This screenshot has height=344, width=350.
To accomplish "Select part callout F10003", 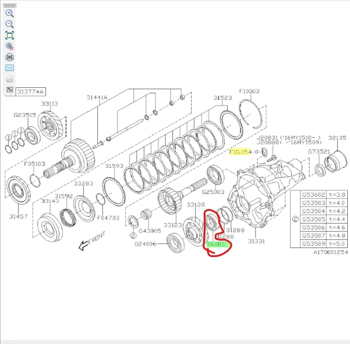I will coord(249,91).
